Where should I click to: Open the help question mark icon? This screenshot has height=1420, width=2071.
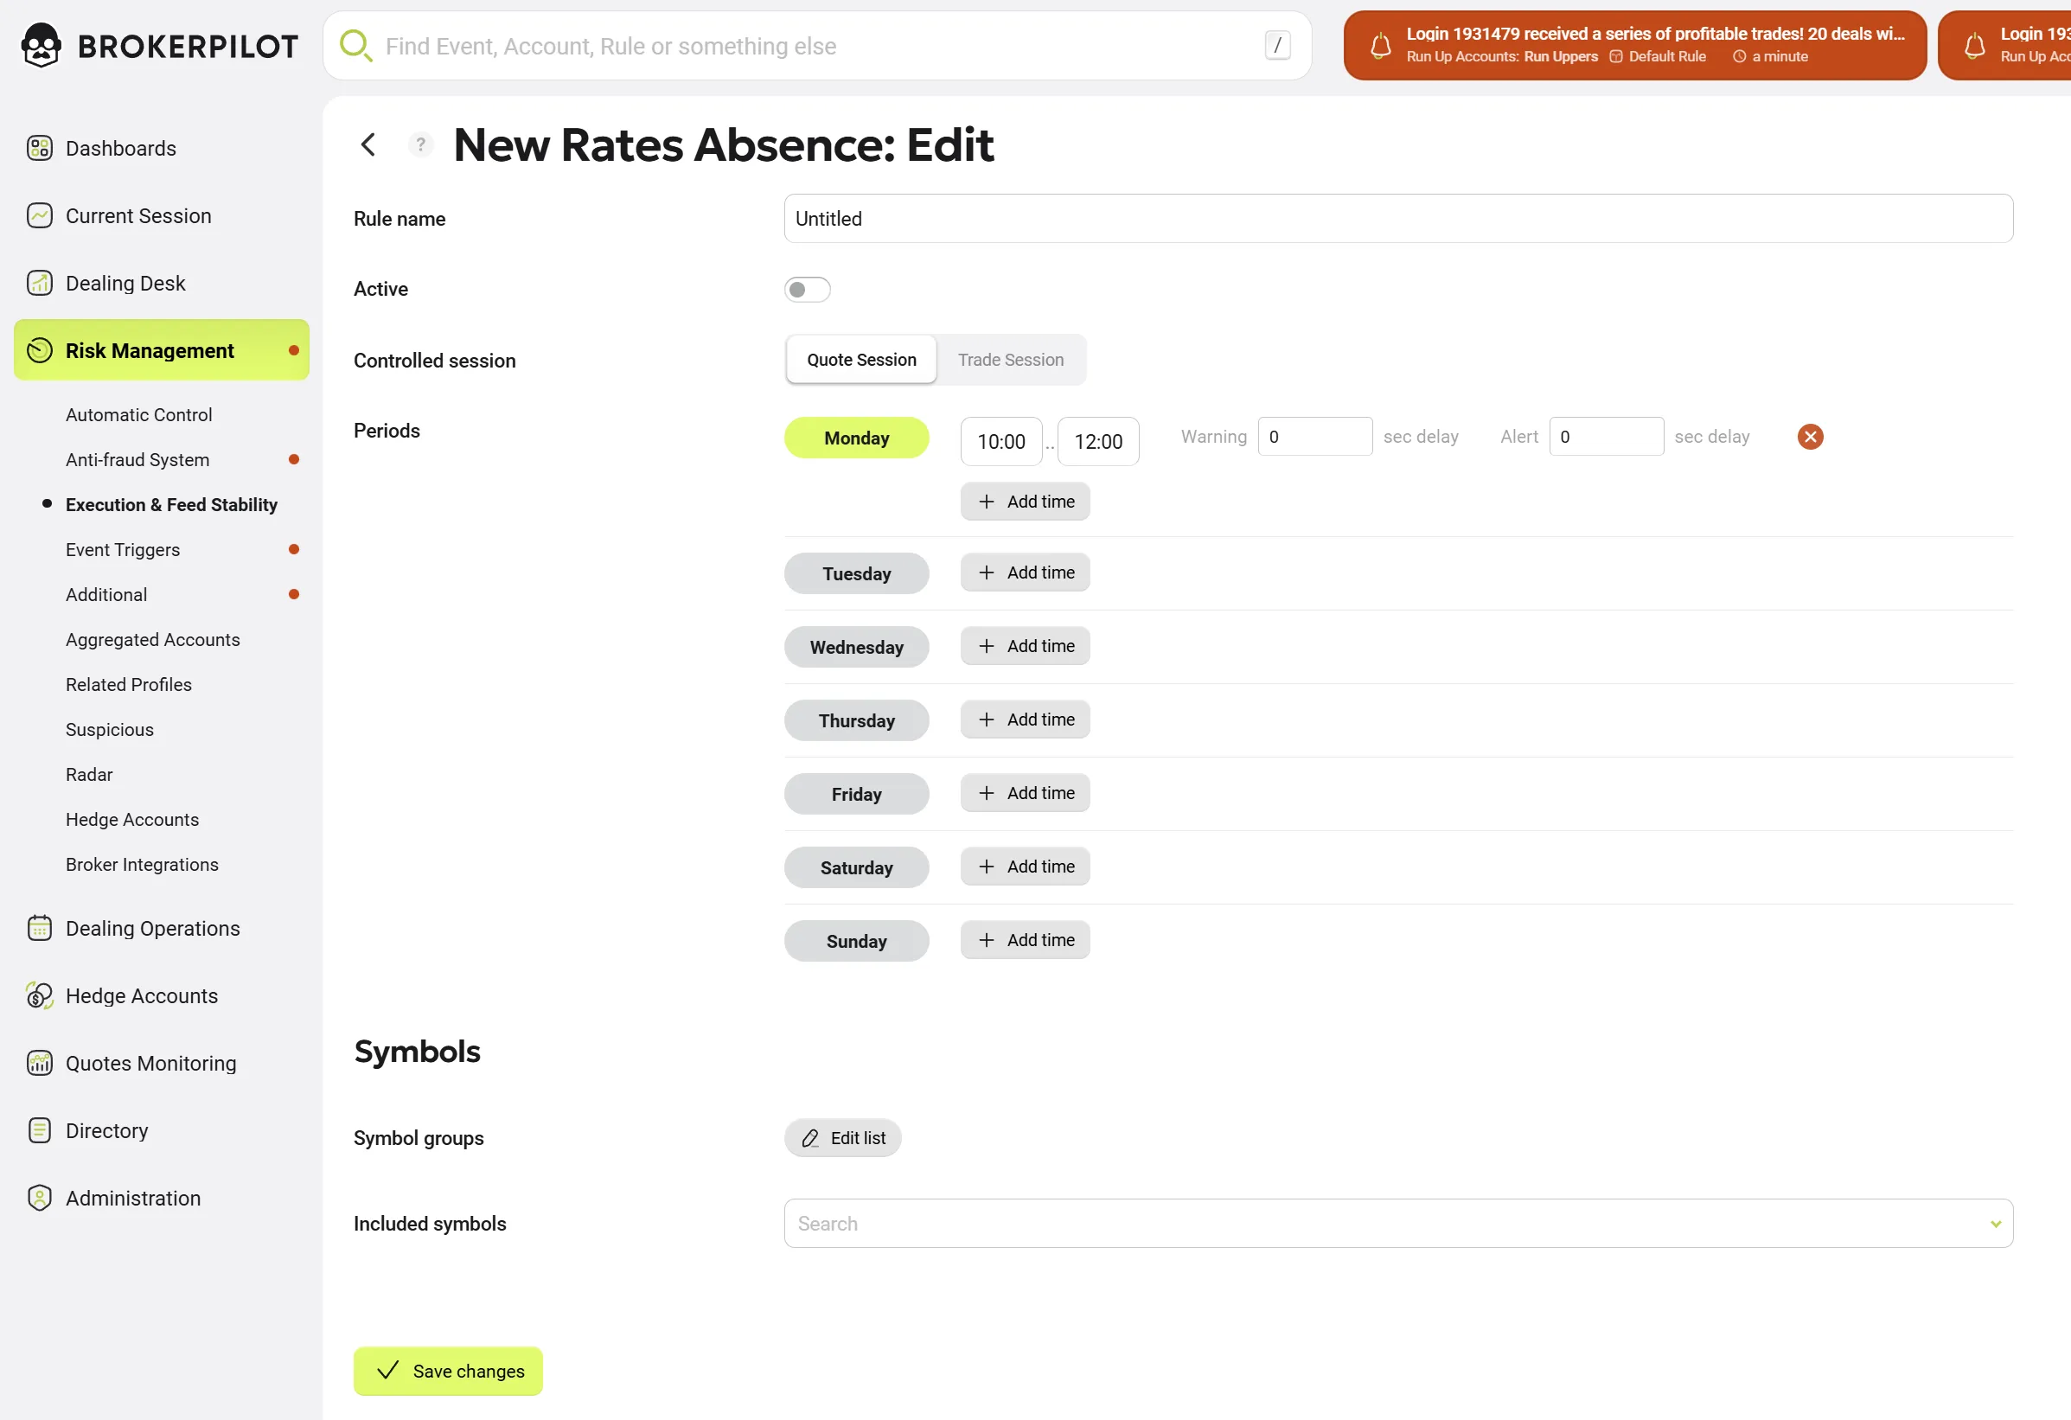(420, 144)
